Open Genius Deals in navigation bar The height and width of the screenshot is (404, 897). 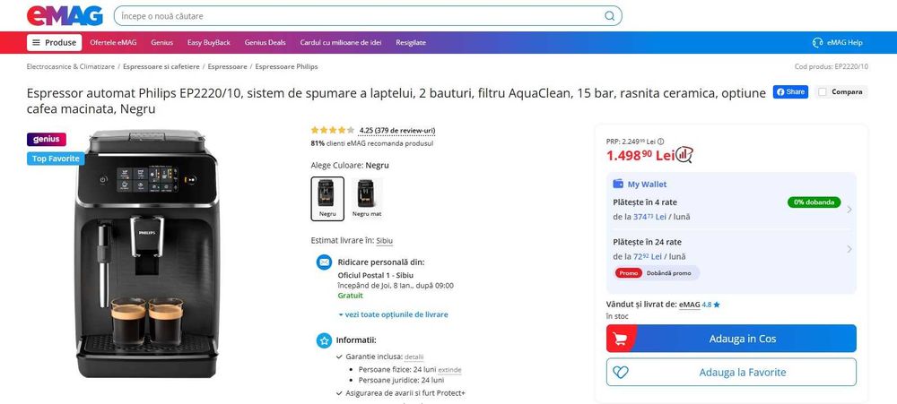[265, 42]
